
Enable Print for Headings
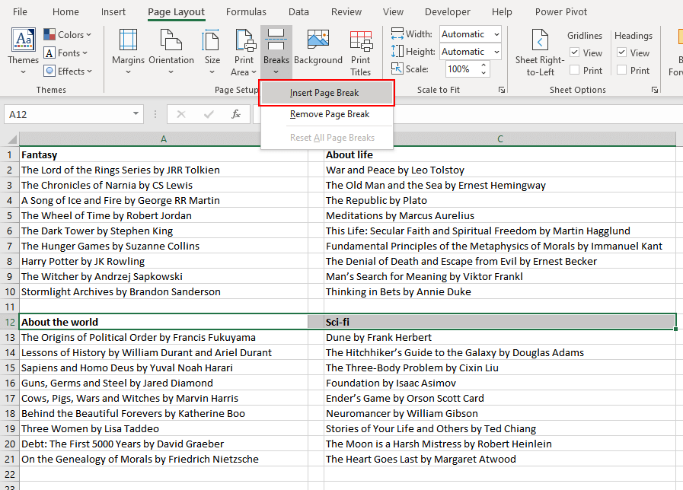(x=622, y=70)
